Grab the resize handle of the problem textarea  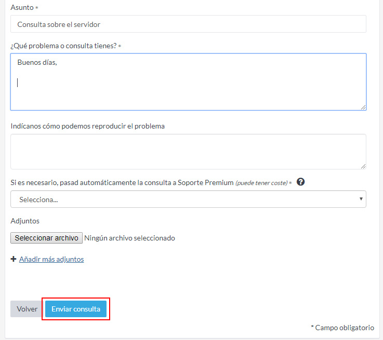[363, 107]
